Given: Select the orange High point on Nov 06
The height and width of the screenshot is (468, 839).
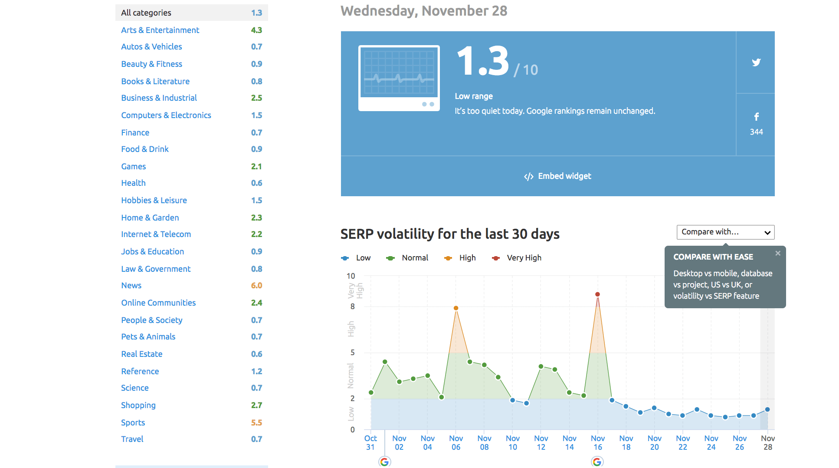Looking at the screenshot, I should tap(456, 307).
